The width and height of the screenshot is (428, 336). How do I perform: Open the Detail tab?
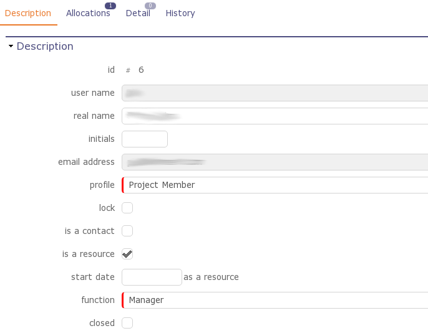pyautogui.click(x=138, y=13)
